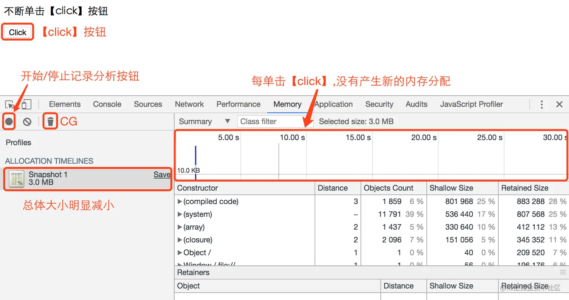Toggle the device toolbar icon

26,104
